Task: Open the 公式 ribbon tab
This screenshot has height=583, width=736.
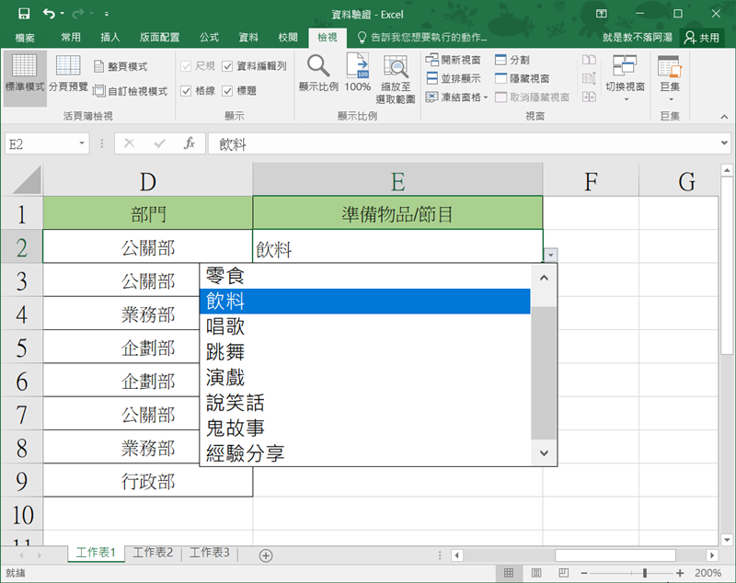Action: pos(209,38)
